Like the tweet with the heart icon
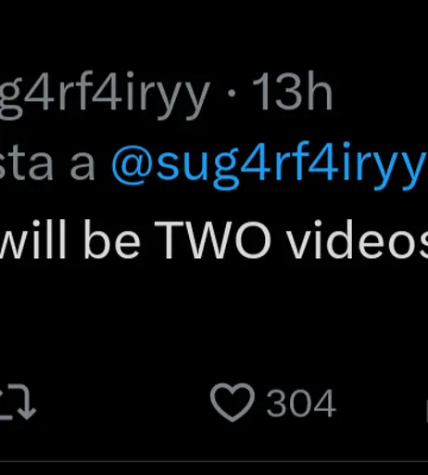The height and width of the screenshot is (475, 428). pyautogui.click(x=233, y=402)
